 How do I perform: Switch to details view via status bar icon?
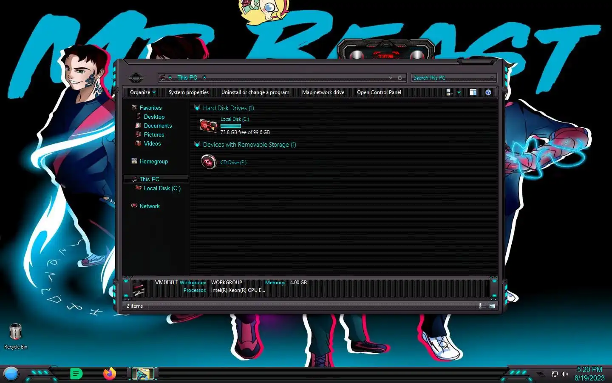[482, 306]
